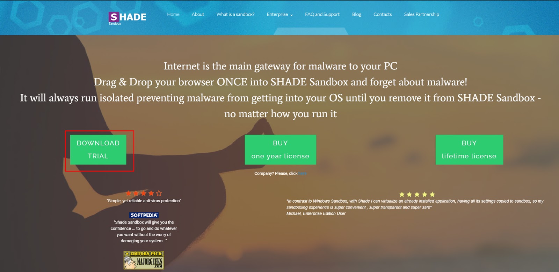
Task: Expand the Enterprise dropdown arrow
Action: (x=292, y=15)
